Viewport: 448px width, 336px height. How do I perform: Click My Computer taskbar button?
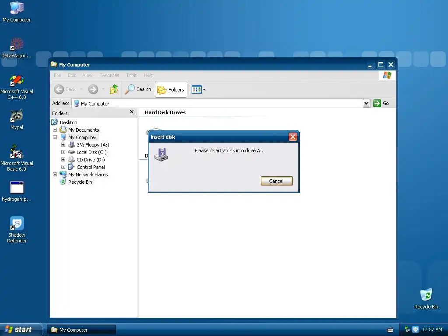(x=81, y=330)
